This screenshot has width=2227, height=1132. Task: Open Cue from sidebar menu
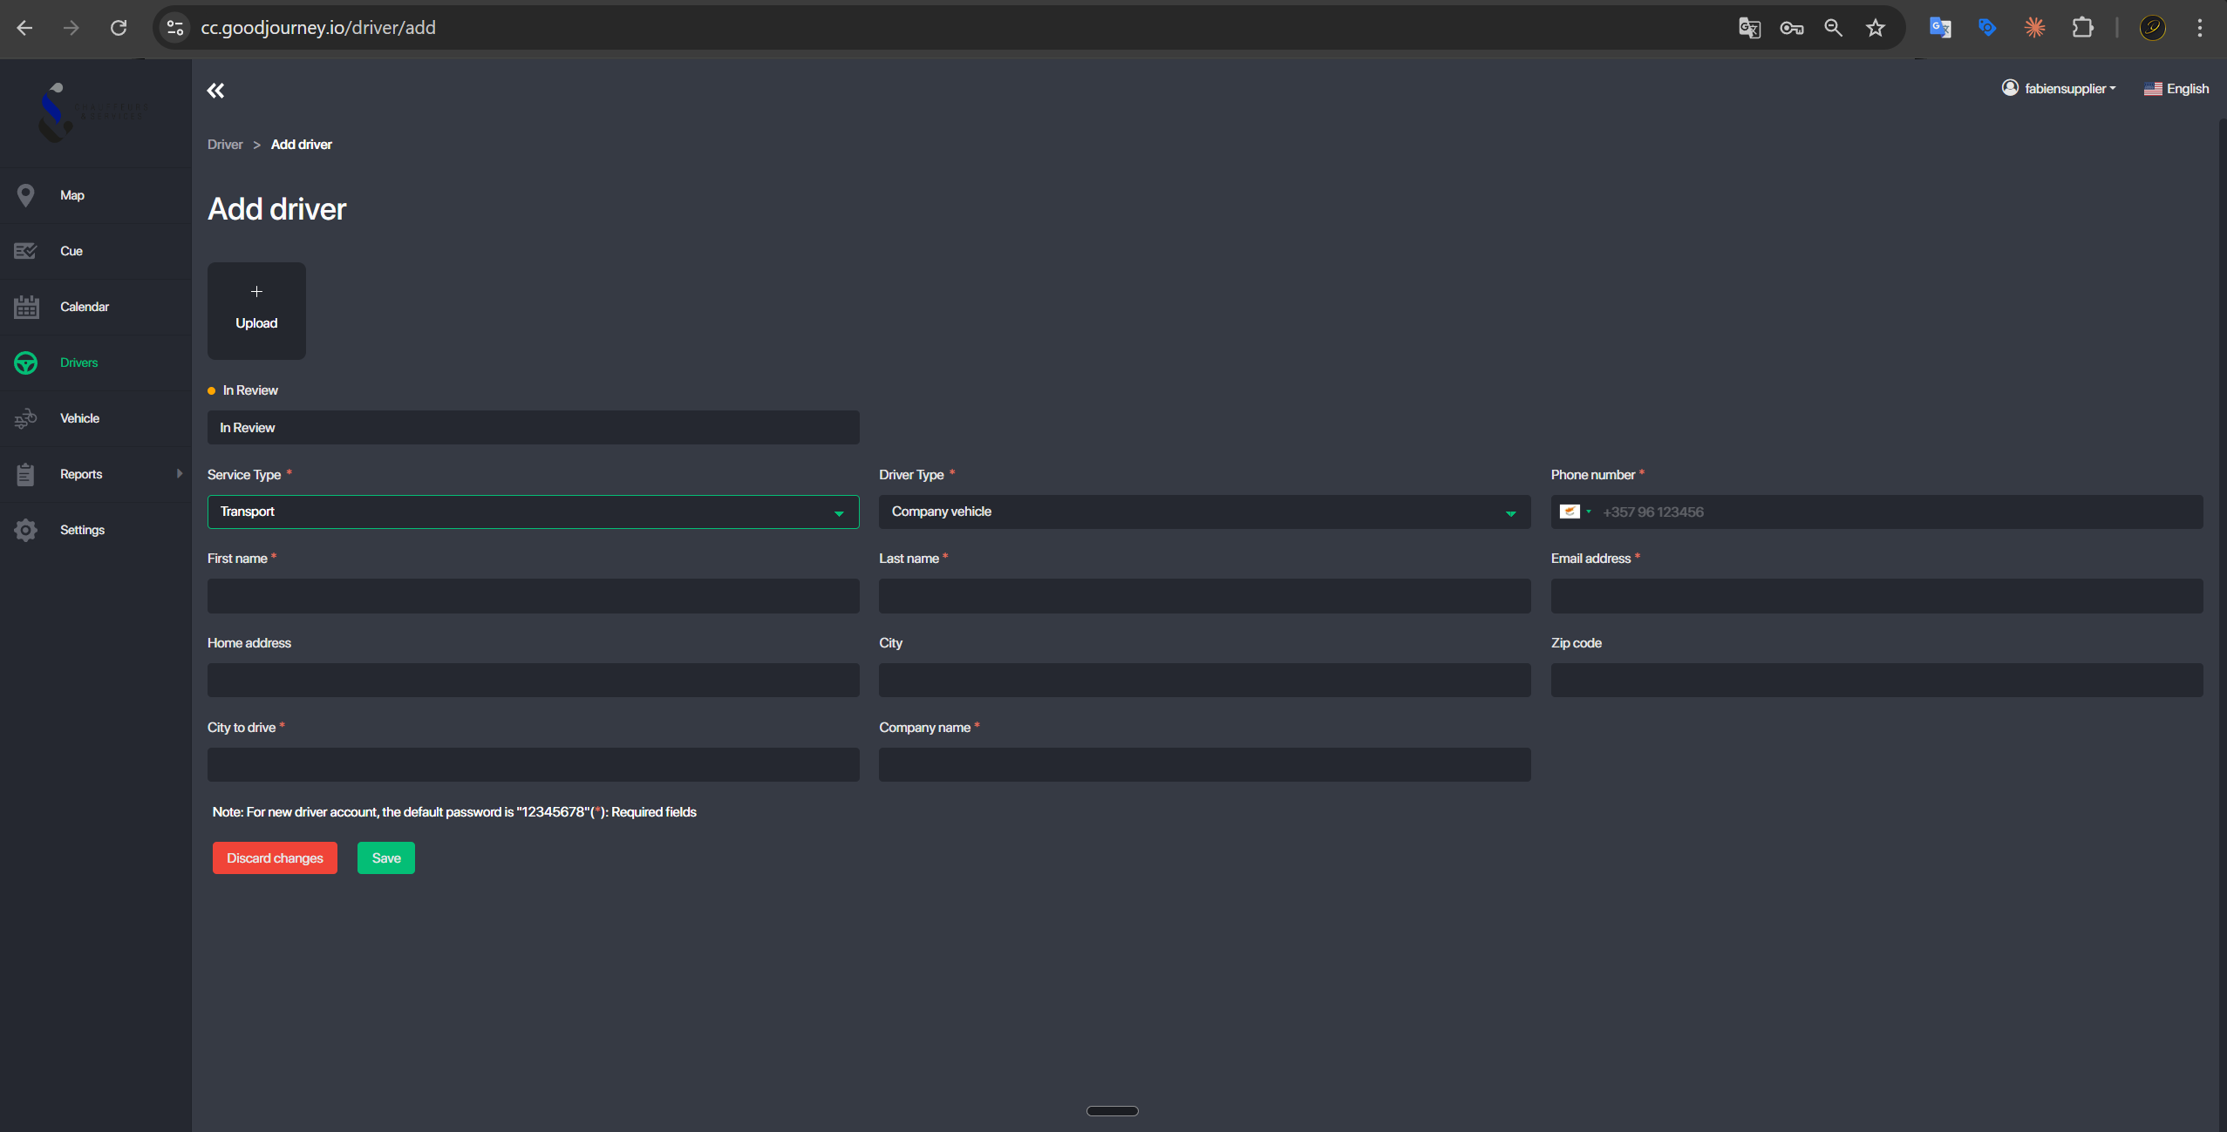[x=72, y=251]
